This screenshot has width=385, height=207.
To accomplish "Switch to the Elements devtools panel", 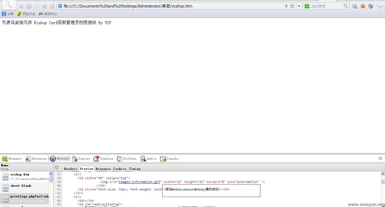I will (x=12, y=159).
